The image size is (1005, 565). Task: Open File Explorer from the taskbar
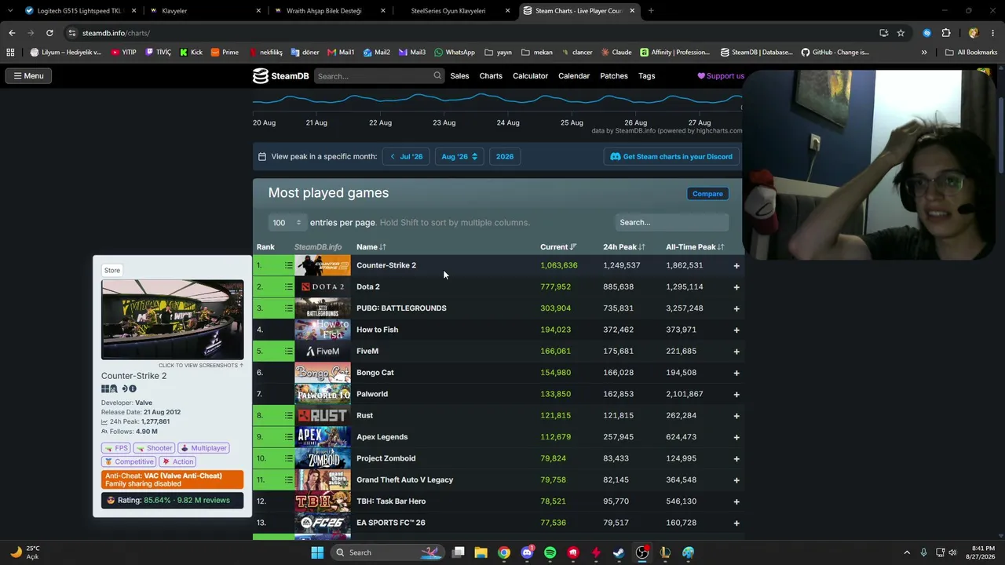481,552
